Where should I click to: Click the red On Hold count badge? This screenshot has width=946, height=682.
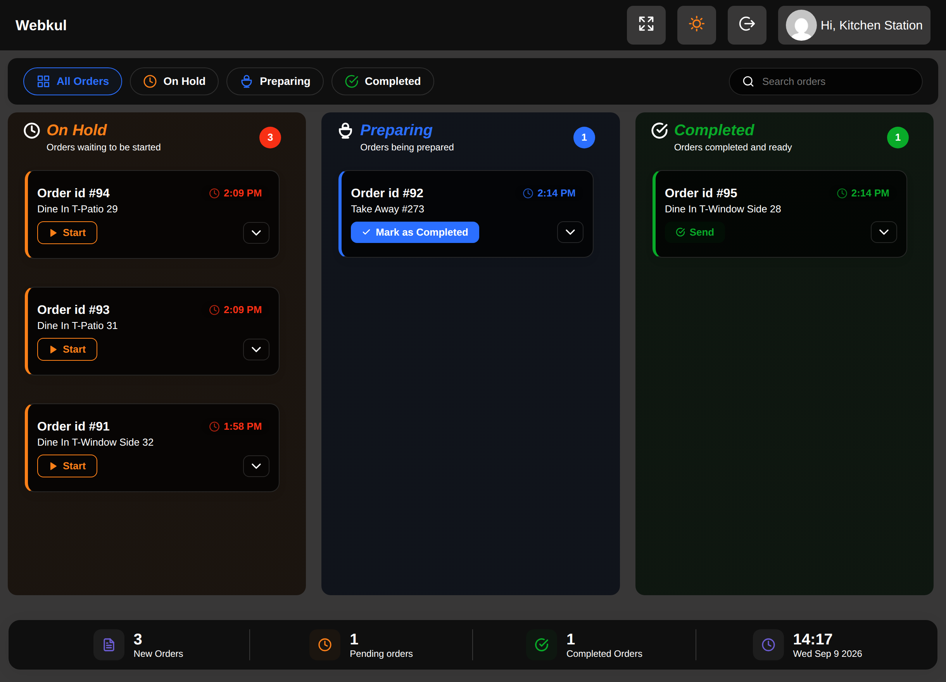(x=270, y=137)
